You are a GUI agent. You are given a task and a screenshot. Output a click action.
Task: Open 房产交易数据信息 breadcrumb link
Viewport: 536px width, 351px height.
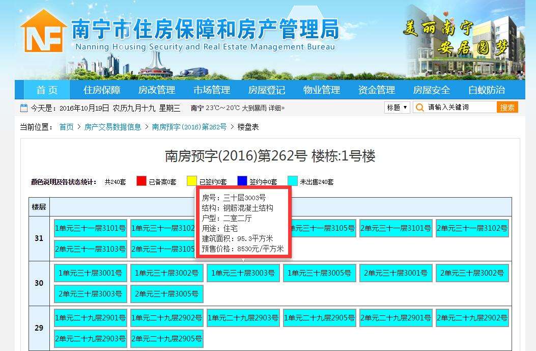click(113, 127)
